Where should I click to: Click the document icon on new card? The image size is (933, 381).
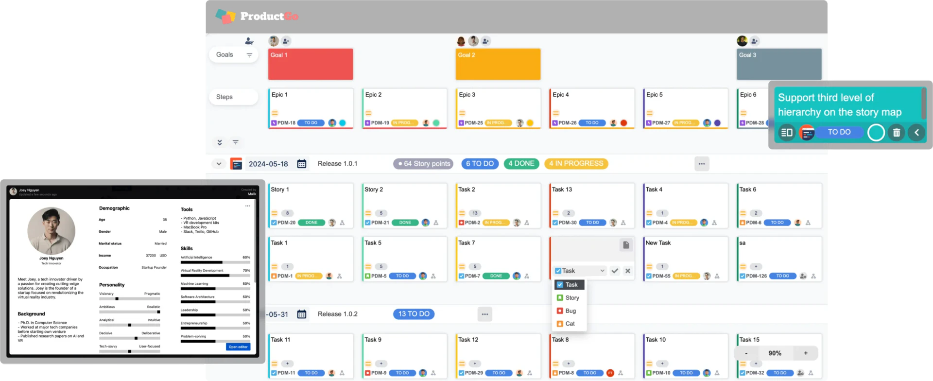[x=626, y=245]
